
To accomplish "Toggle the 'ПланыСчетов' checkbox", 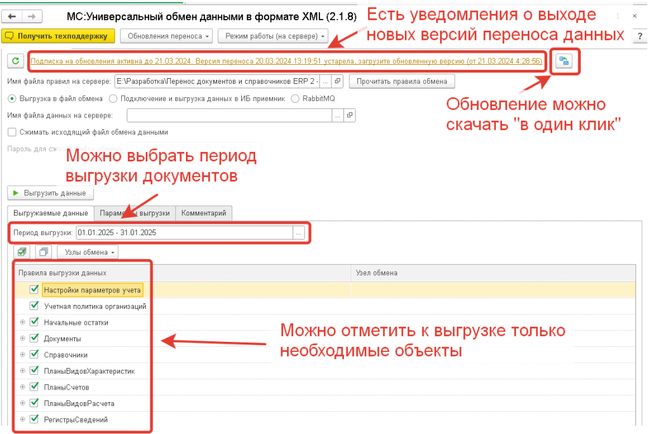I will (x=34, y=387).
